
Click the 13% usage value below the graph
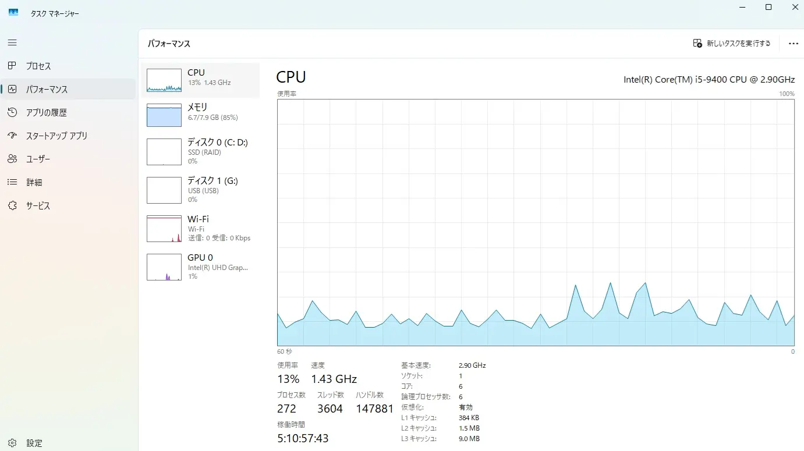point(288,379)
